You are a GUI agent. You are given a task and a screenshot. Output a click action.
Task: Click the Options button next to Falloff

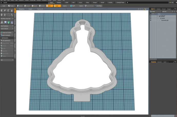click(81, 6)
